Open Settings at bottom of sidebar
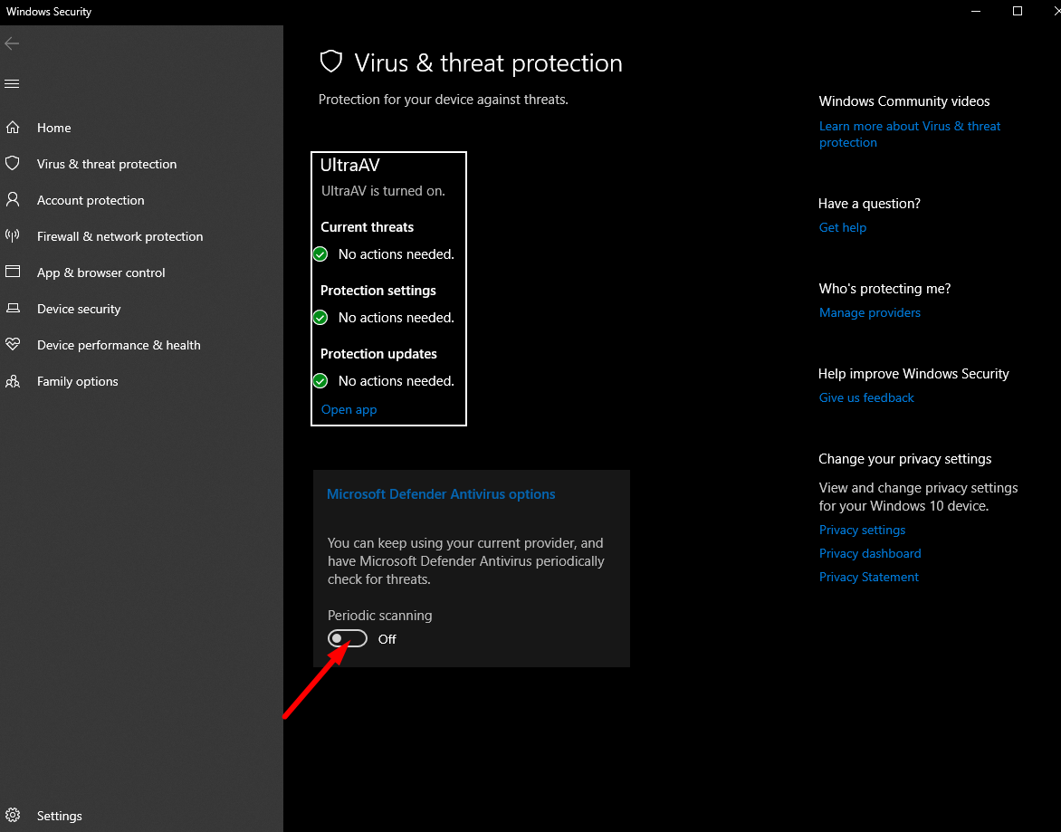The height and width of the screenshot is (832, 1061). pyautogui.click(x=60, y=816)
